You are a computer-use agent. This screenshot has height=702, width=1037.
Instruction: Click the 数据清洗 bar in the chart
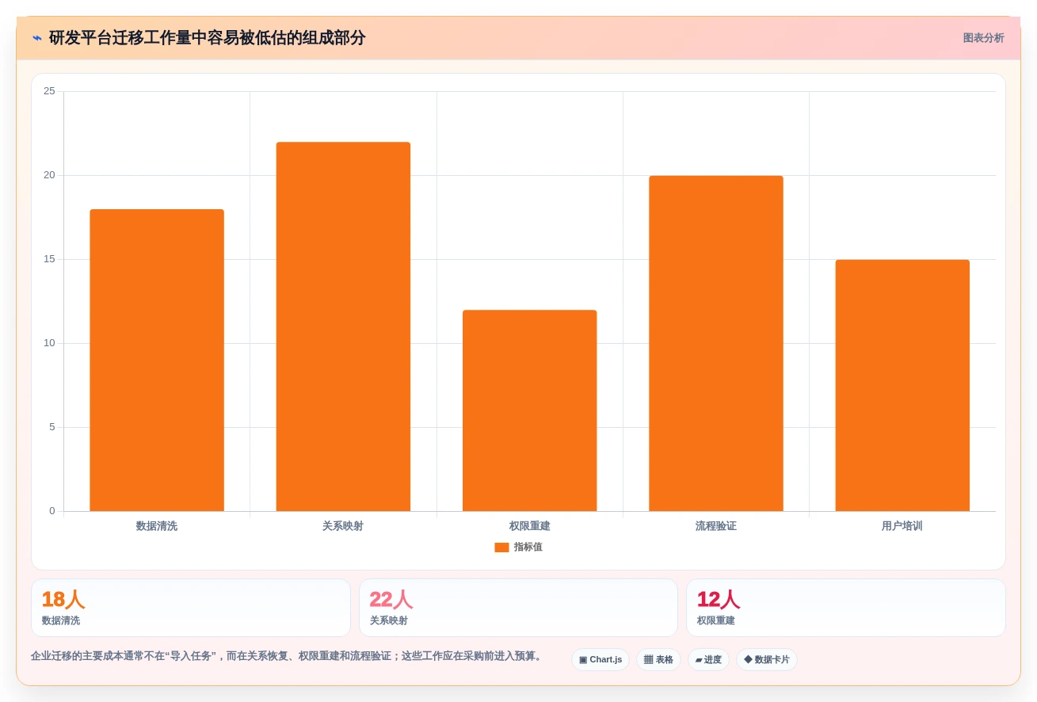157,361
